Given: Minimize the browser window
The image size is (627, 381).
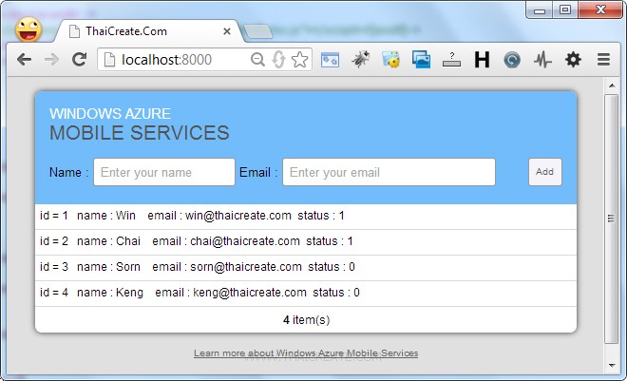Looking at the screenshot, I should [540, 10].
